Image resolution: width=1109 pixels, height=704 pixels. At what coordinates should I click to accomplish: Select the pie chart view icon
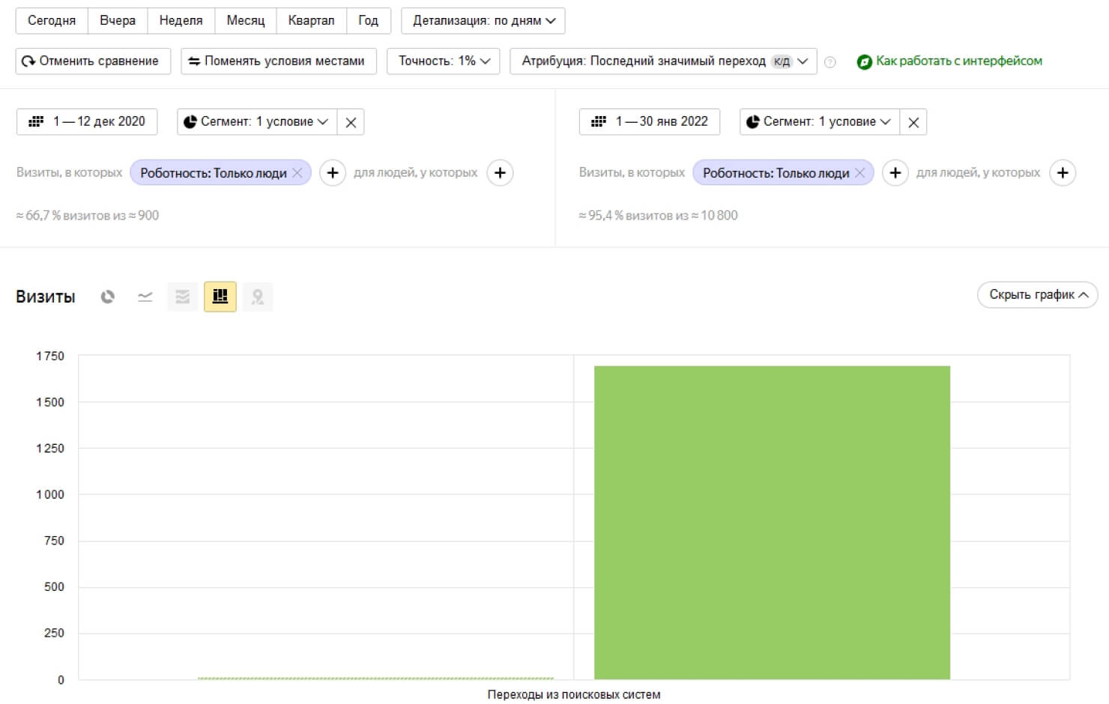click(x=108, y=297)
